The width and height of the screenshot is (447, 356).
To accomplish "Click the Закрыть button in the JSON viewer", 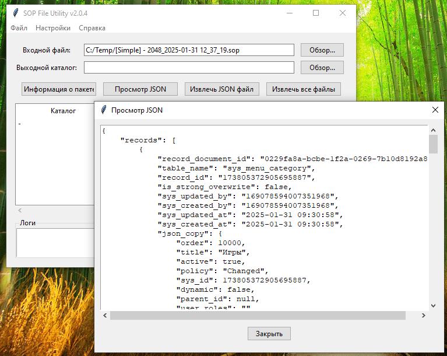I will pos(269,333).
